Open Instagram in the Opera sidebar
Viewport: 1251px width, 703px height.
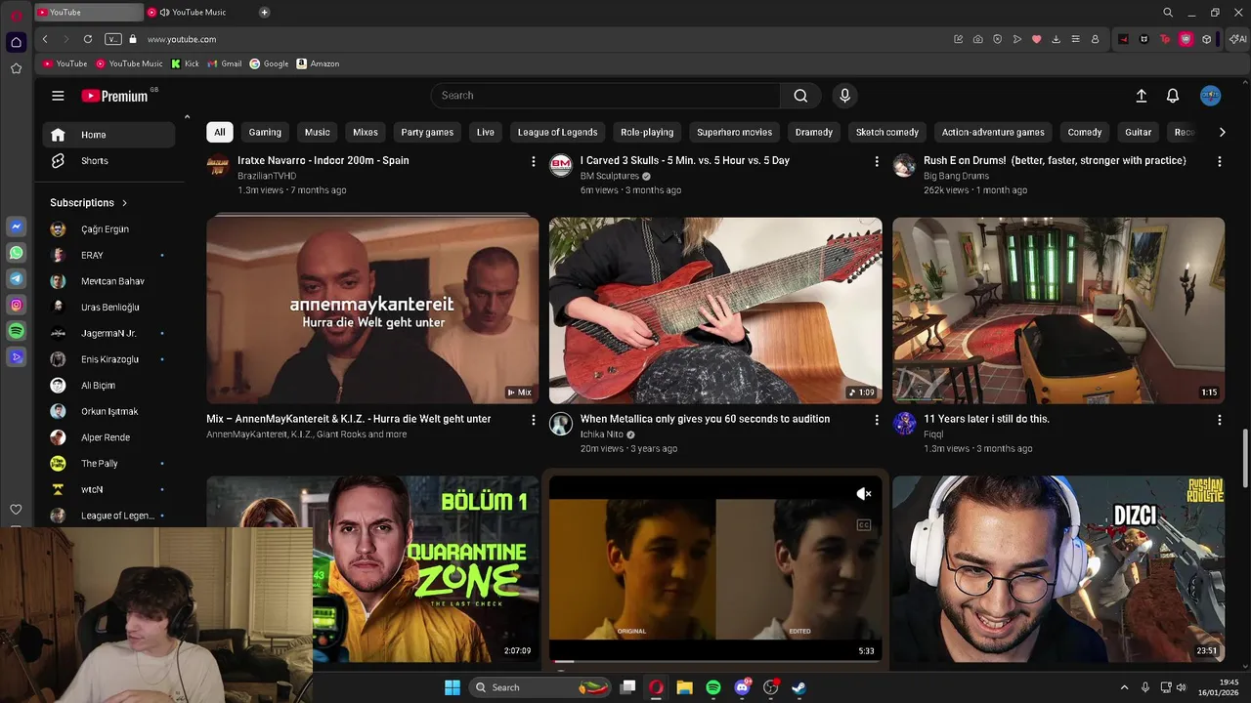16,306
